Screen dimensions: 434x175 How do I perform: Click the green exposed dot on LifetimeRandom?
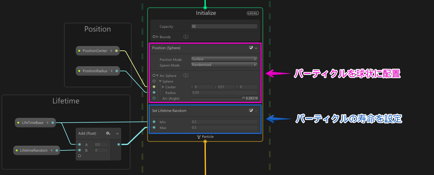coord(17,150)
